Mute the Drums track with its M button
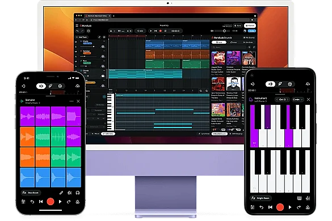The image size is (332, 221). 76,42
